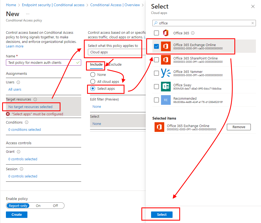
Task: Click the info icon beside Conditions
Action: [x=27, y=122]
